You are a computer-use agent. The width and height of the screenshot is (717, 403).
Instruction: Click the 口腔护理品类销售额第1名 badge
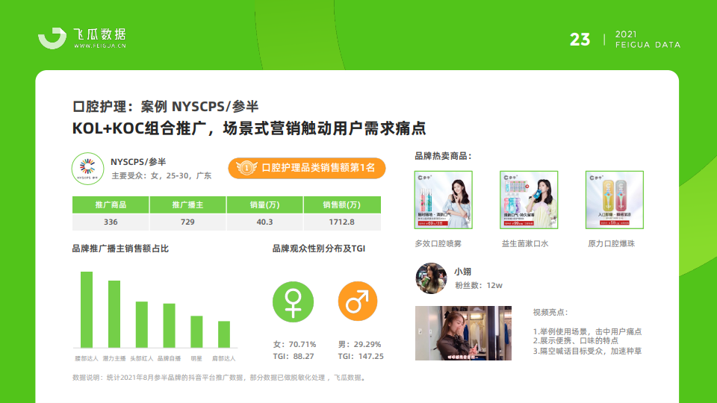[x=307, y=168]
